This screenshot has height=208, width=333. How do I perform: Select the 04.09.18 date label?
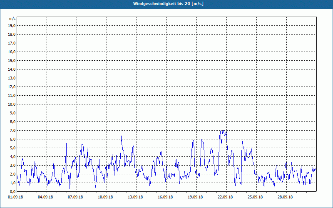45,197
